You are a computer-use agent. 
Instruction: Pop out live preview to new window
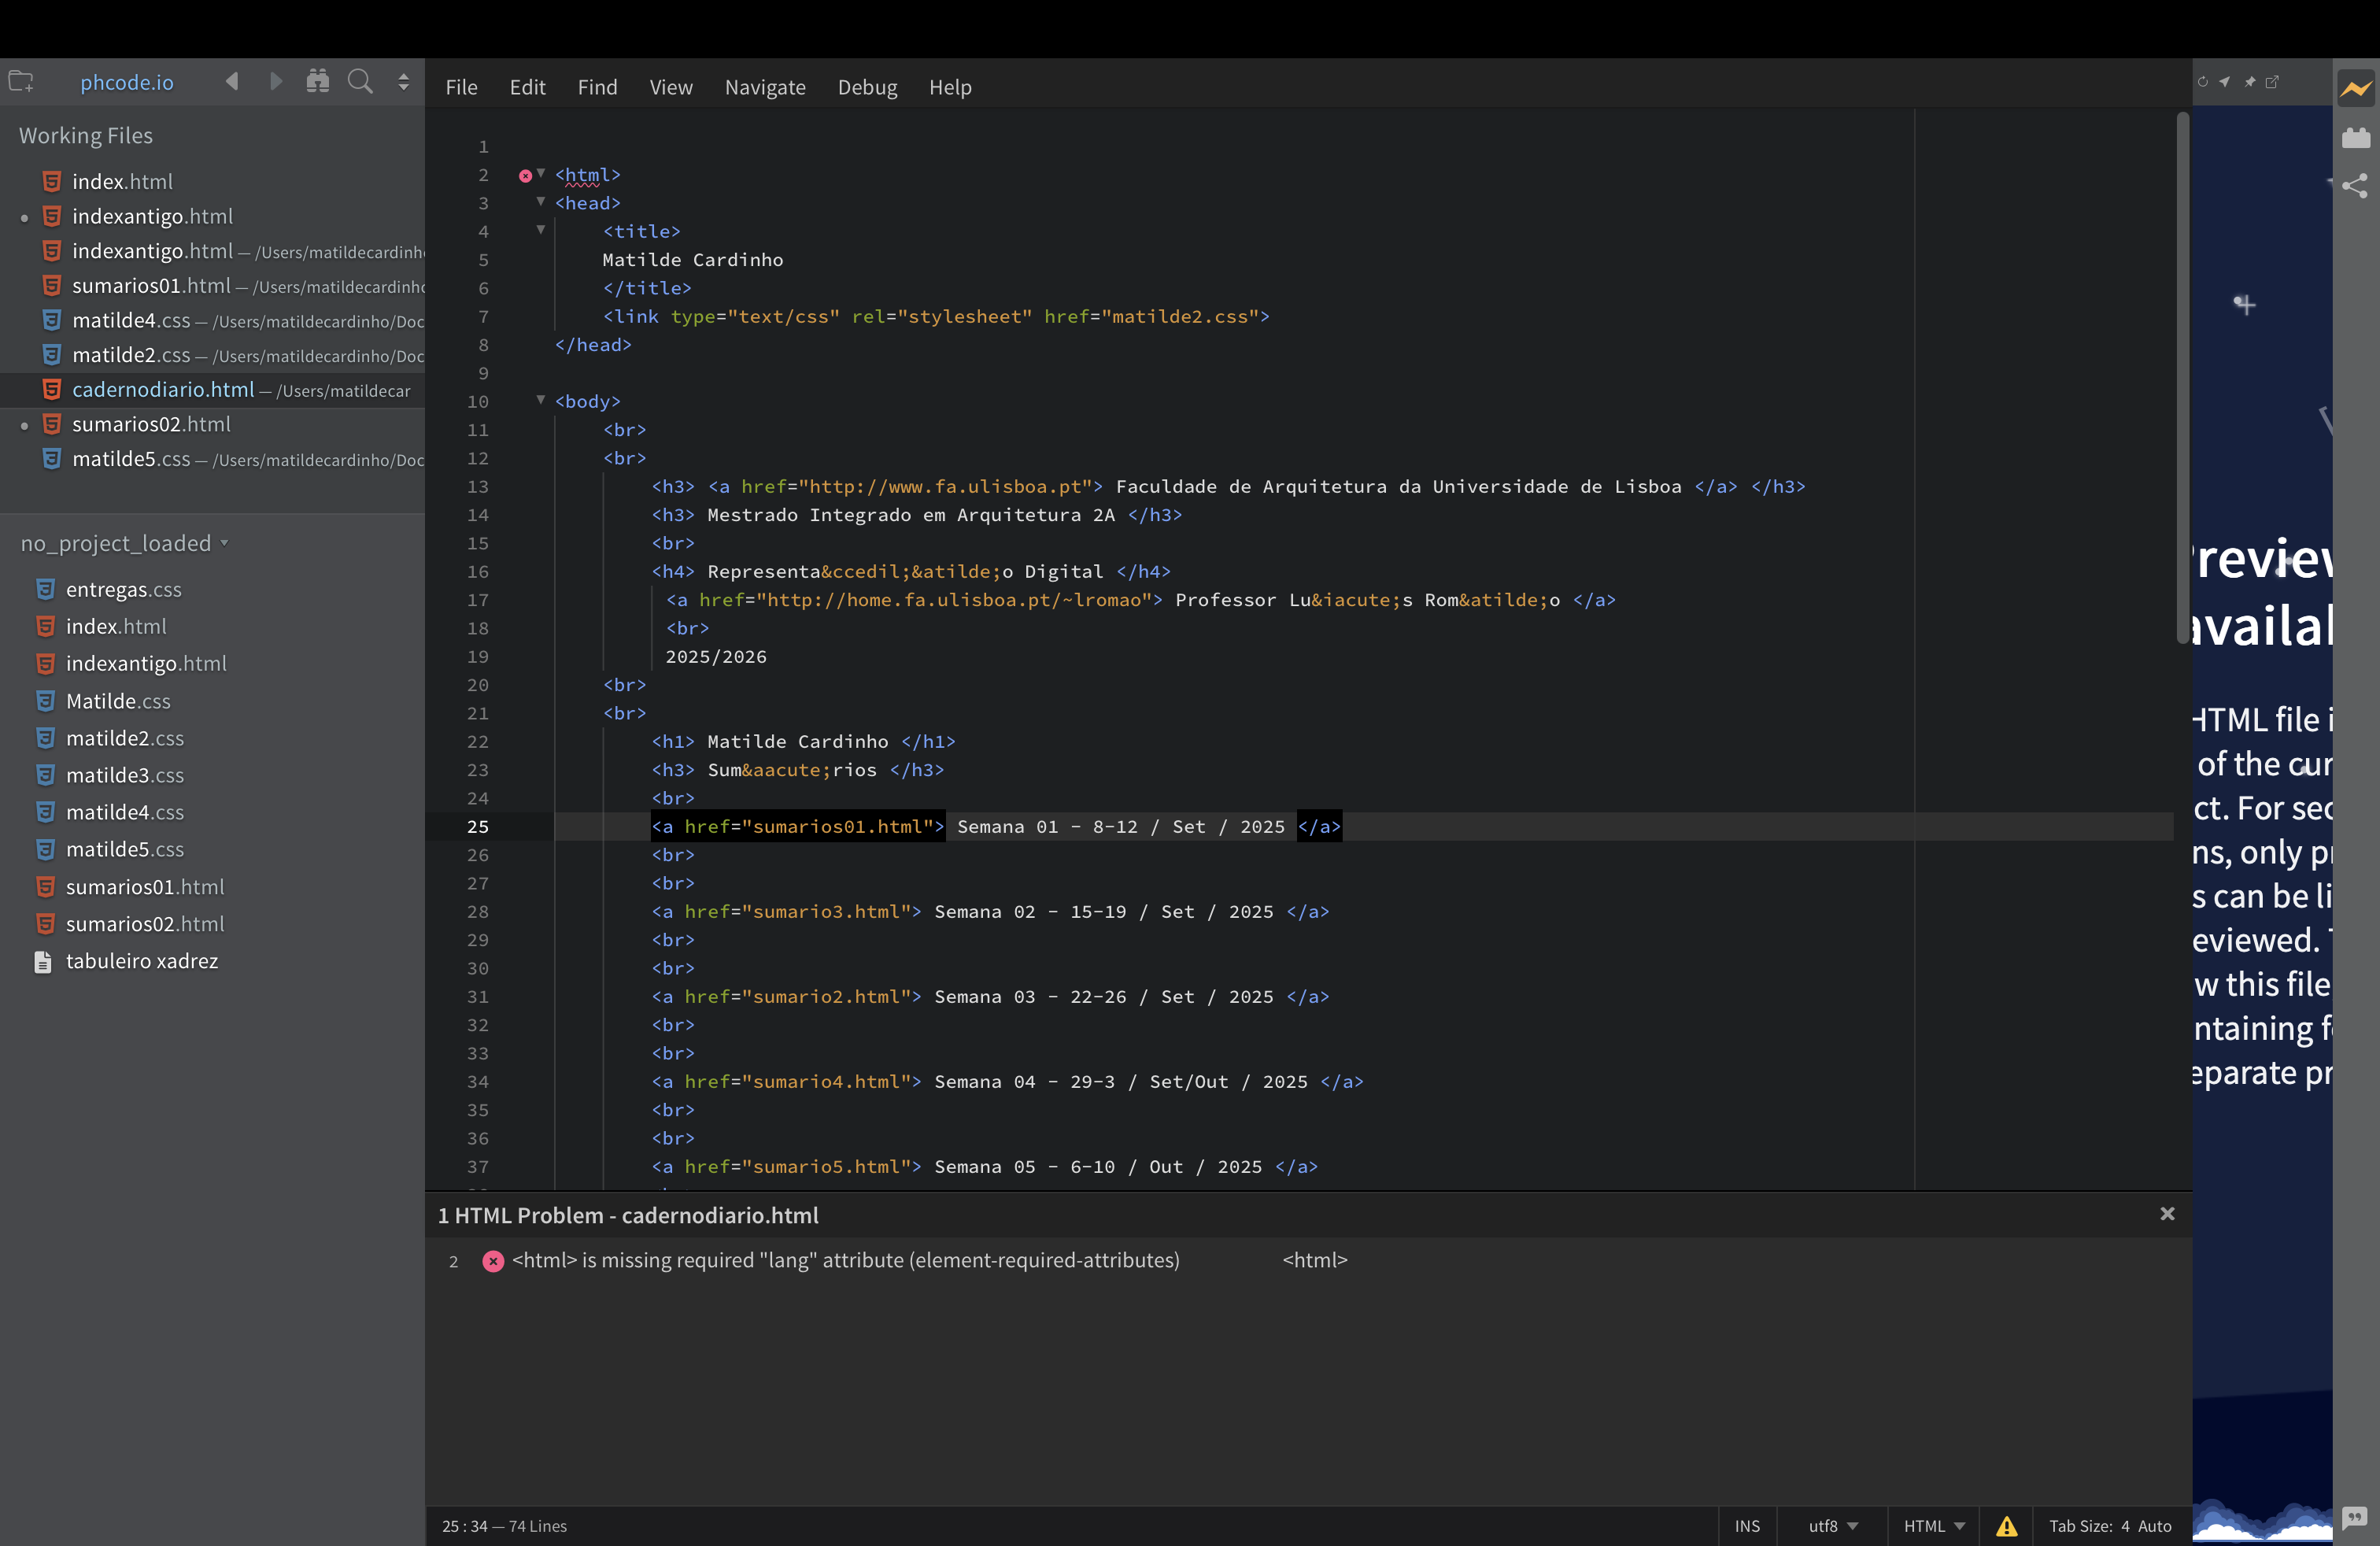point(2272,82)
